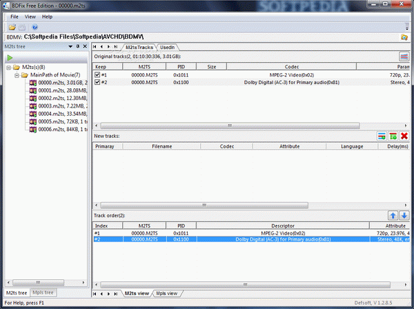
Task: Switch to the UsedIn tab
Action: 168,47
